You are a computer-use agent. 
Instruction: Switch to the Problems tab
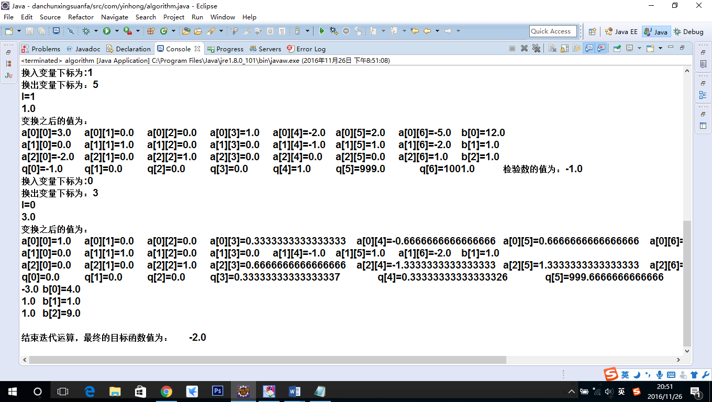[41, 49]
